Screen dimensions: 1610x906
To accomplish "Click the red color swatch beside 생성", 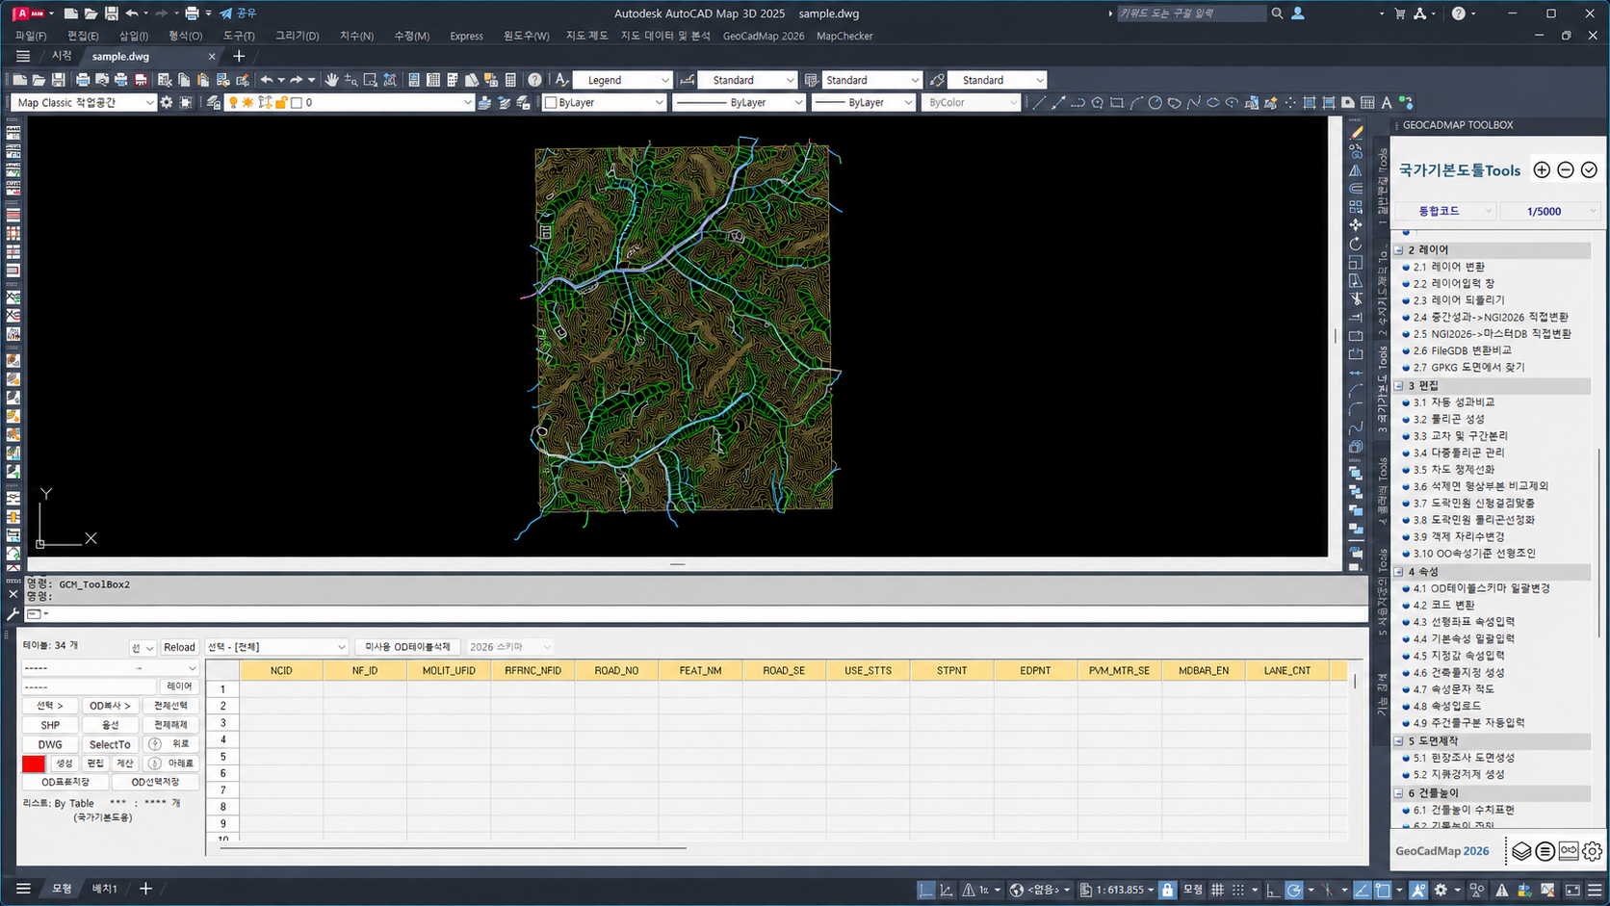I will (x=34, y=764).
